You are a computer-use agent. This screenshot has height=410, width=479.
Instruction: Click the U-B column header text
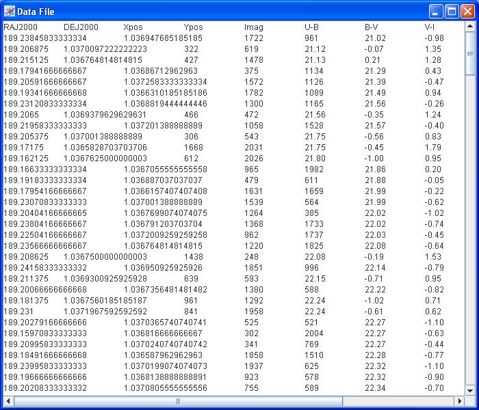[x=311, y=27]
